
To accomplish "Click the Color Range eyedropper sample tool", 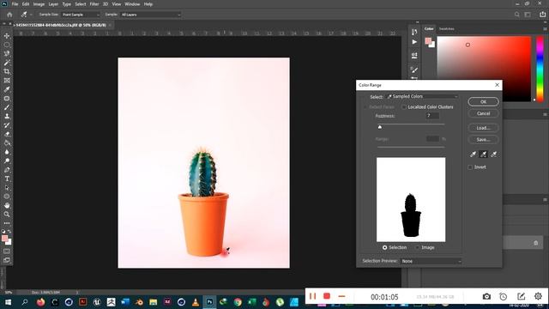I will pyautogui.click(x=473, y=154).
